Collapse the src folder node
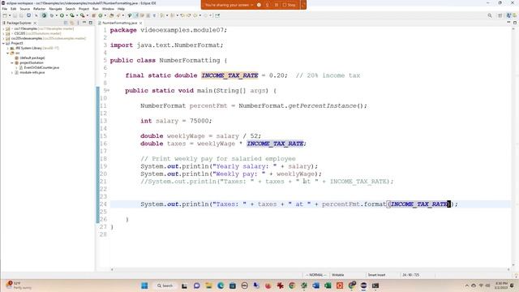519x292 pixels. 8,53
